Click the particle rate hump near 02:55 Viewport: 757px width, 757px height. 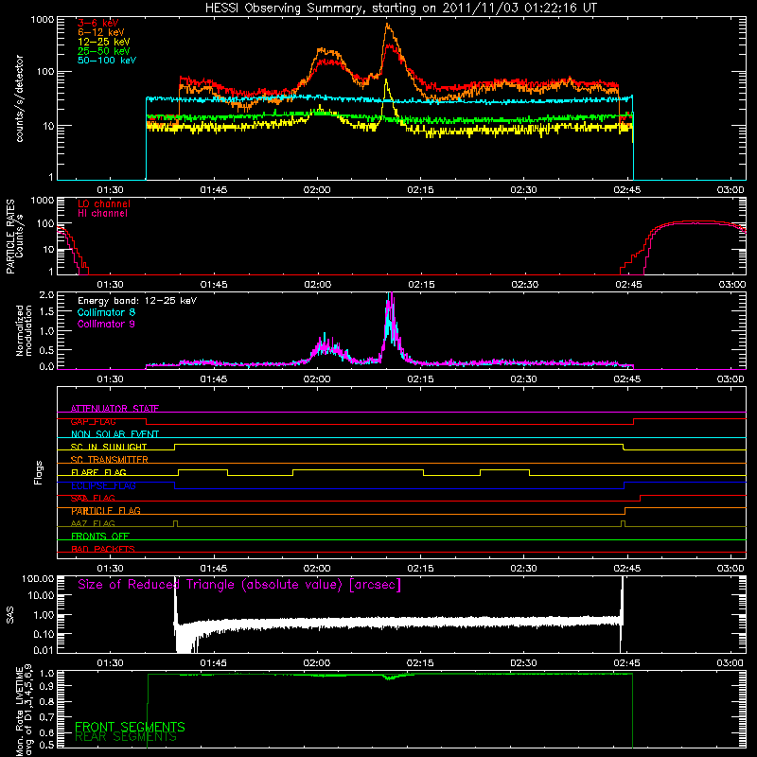click(695, 222)
